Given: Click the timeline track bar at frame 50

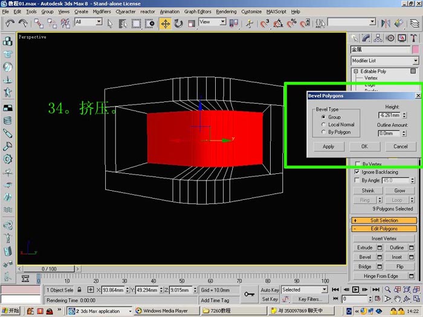Looking at the screenshot, I should [182, 279].
